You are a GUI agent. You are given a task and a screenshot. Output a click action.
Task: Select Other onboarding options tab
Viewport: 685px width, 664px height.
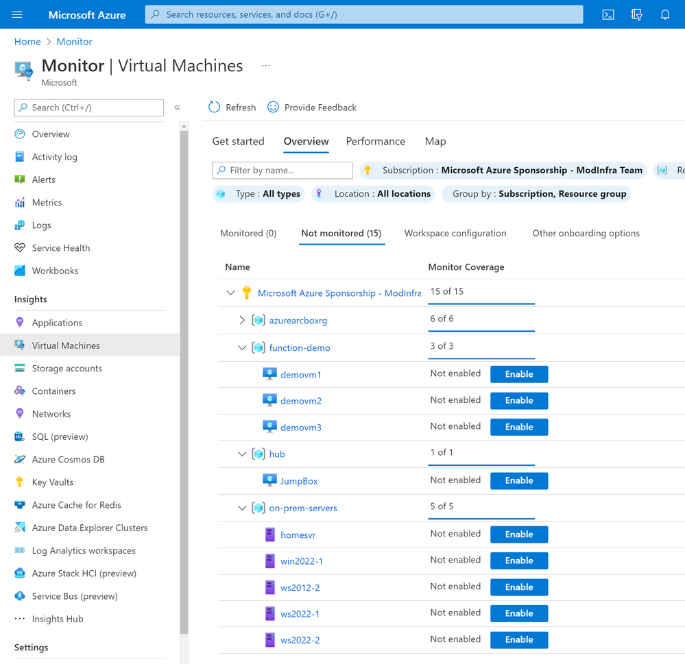(586, 233)
